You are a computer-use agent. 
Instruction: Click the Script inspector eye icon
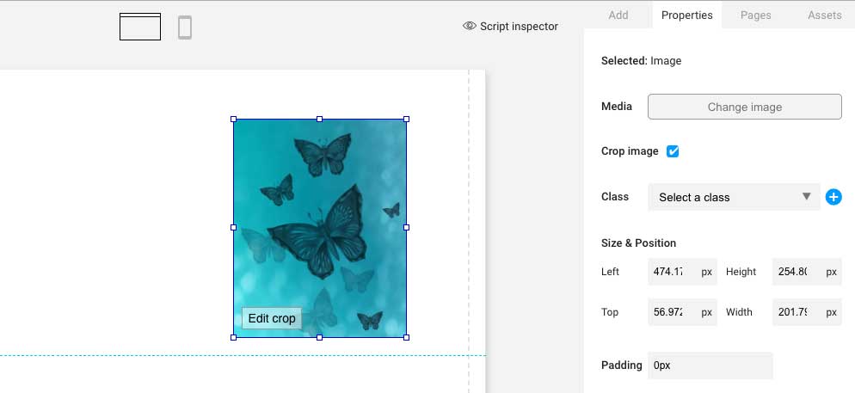tap(470, 26)
